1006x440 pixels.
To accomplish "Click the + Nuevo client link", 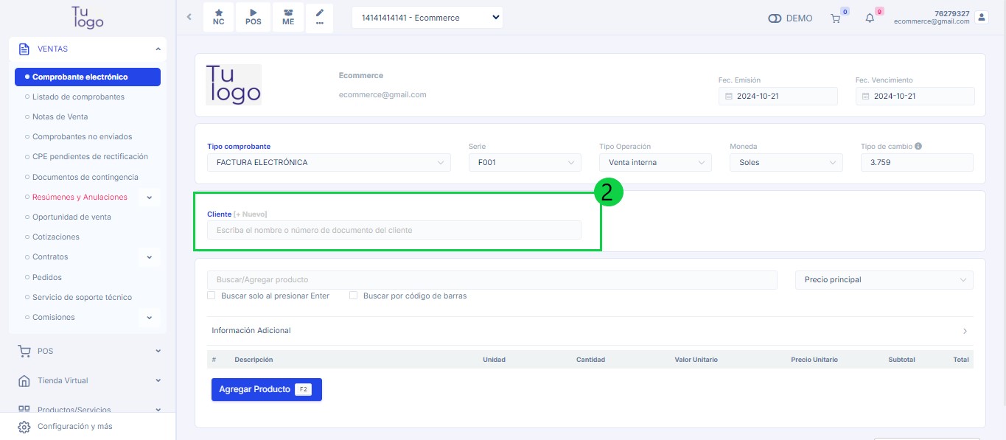I will tap(251, 214).
